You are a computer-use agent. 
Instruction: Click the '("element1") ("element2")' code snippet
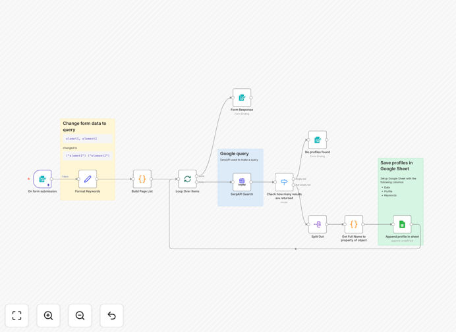pyautogui.click(x=88, y=156)
